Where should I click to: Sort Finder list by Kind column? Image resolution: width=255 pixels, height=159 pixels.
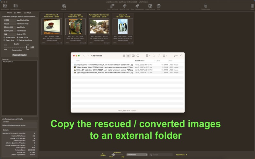[171, 61]
